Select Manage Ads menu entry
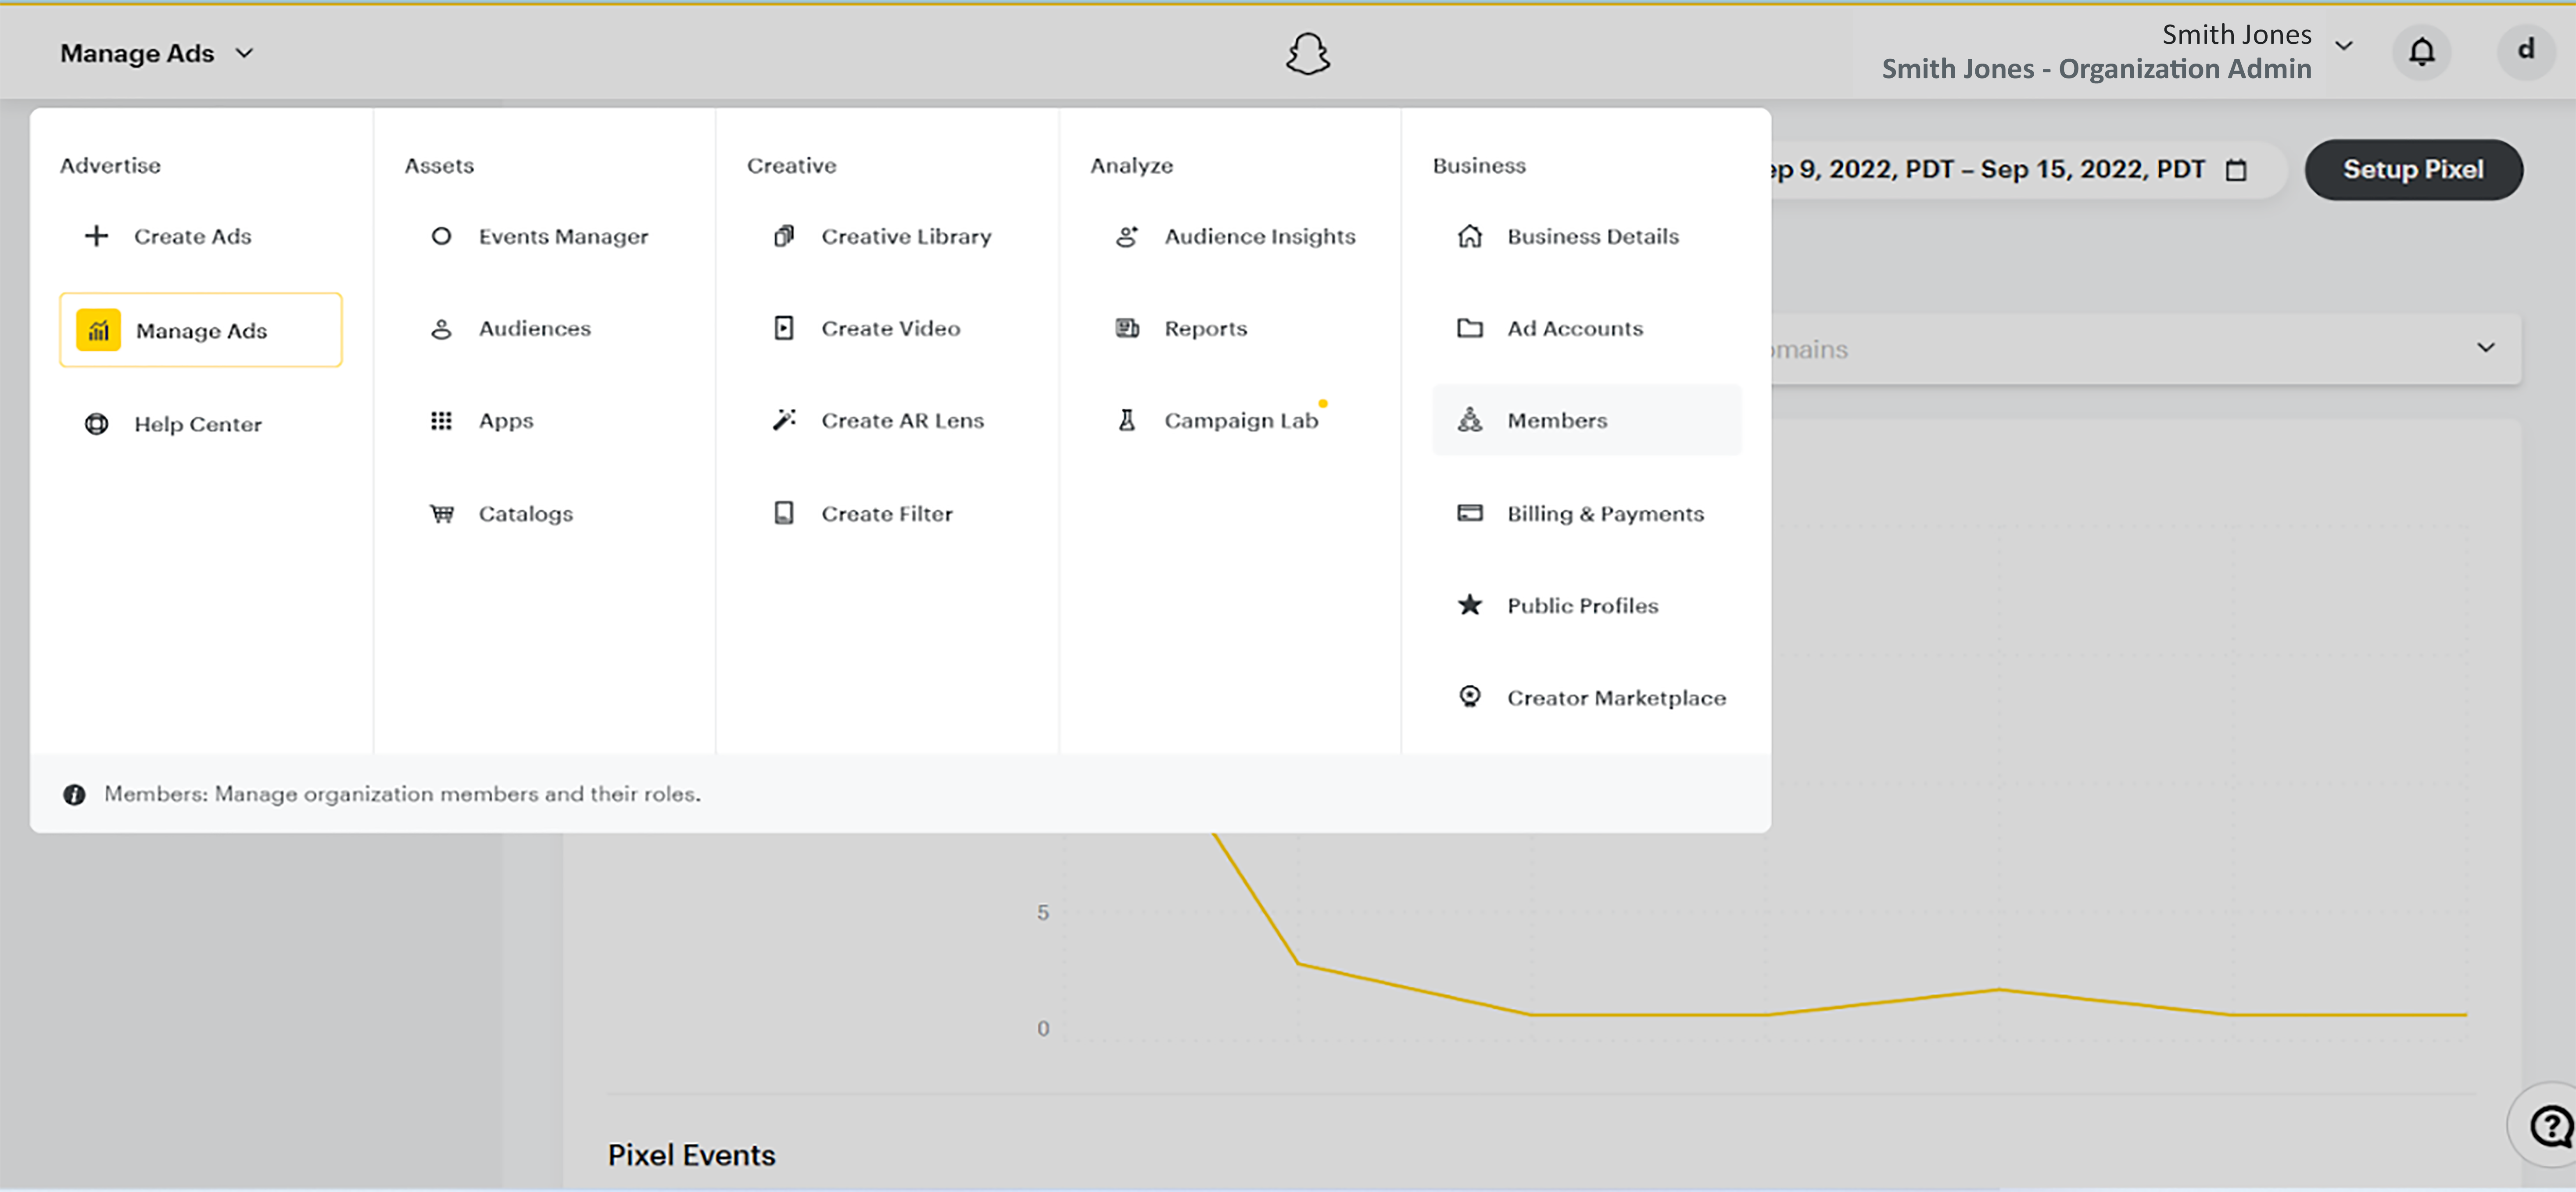 [x=200, y=330]
